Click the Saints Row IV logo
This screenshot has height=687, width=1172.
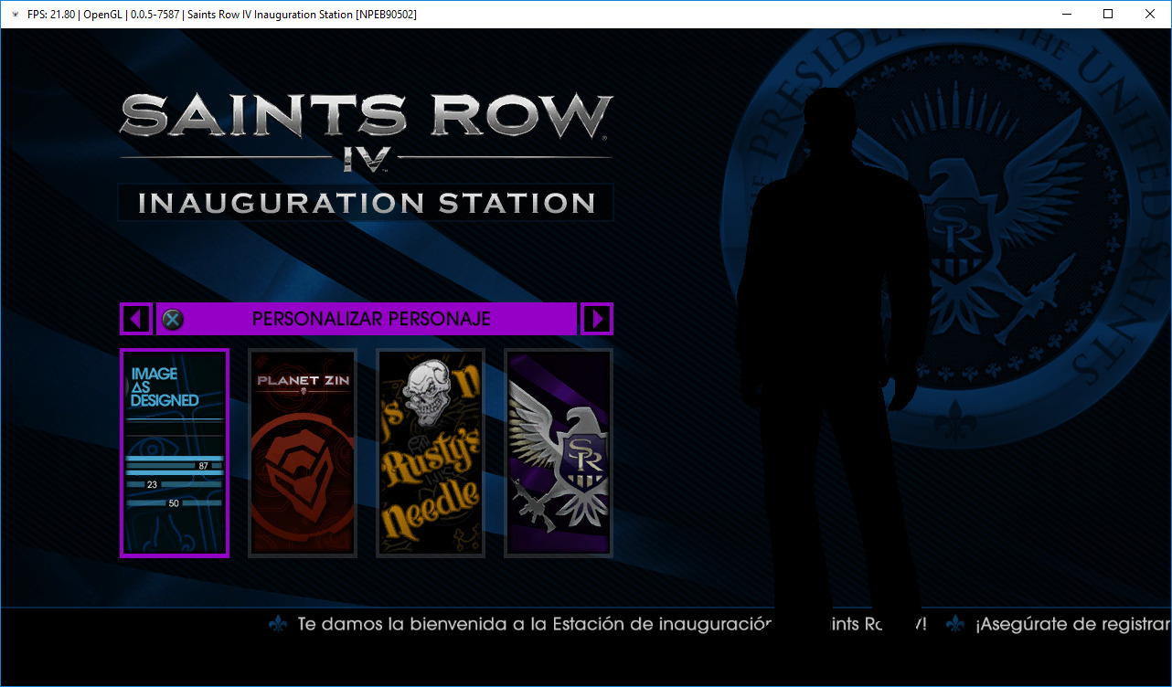pyautogui.click(x=366, y=132)
